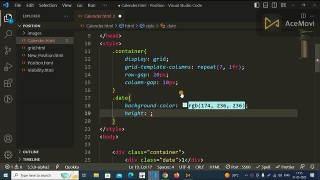Open File Explorer from taskbar
The width and height of the screenshot is (320, 180).
click(96, 175)
